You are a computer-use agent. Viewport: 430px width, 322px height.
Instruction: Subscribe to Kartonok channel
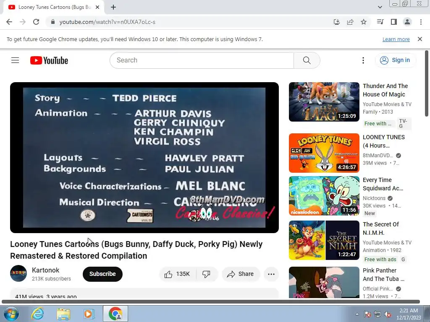pyautogui.click(x=102, y=274)
